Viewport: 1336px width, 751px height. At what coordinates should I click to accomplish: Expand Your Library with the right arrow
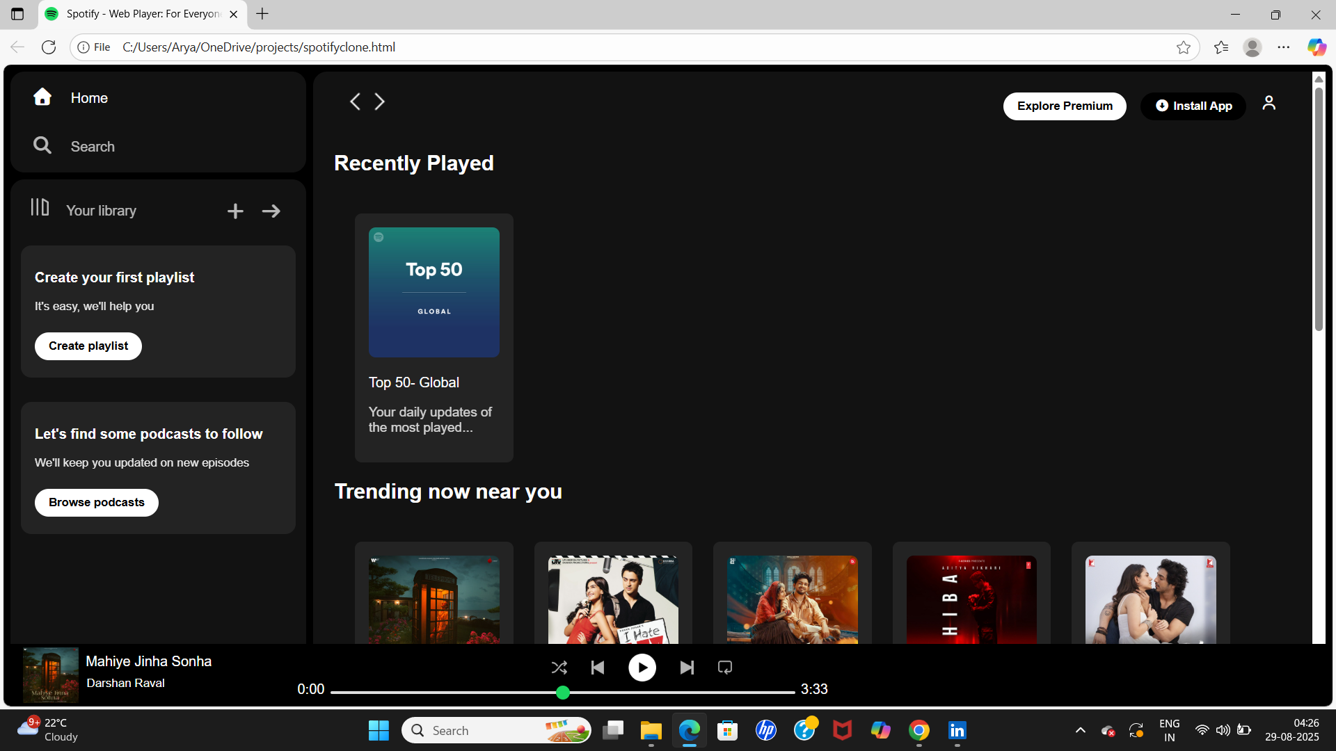click(x=271, y=211)
